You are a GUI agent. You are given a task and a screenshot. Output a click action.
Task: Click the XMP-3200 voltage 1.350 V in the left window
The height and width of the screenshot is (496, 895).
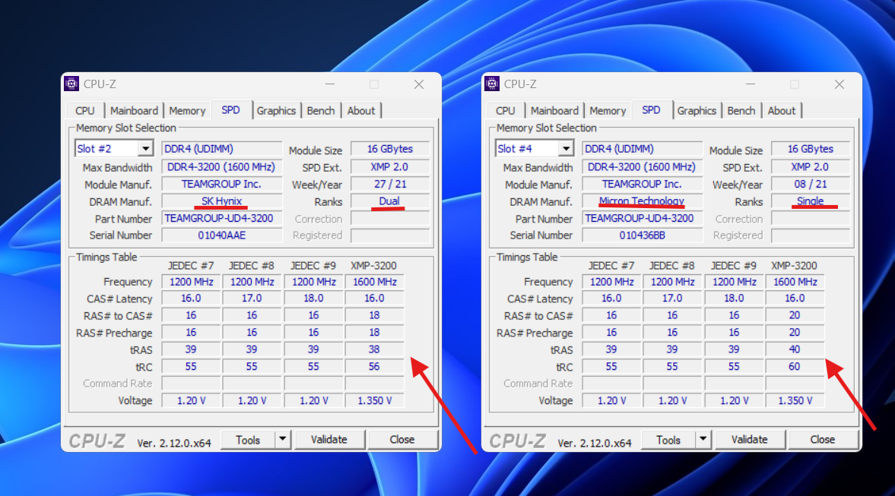374,401
